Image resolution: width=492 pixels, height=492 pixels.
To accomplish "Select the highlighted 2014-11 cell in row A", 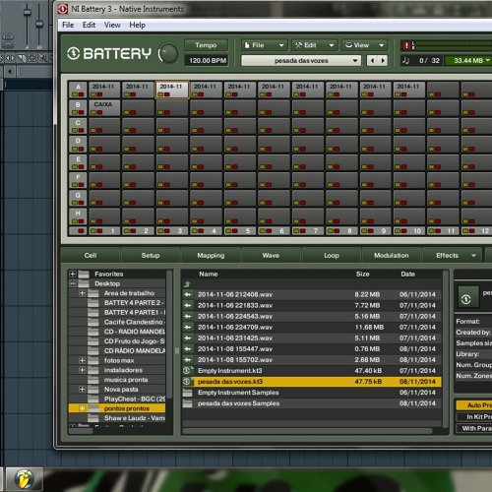I will point(172,90).
